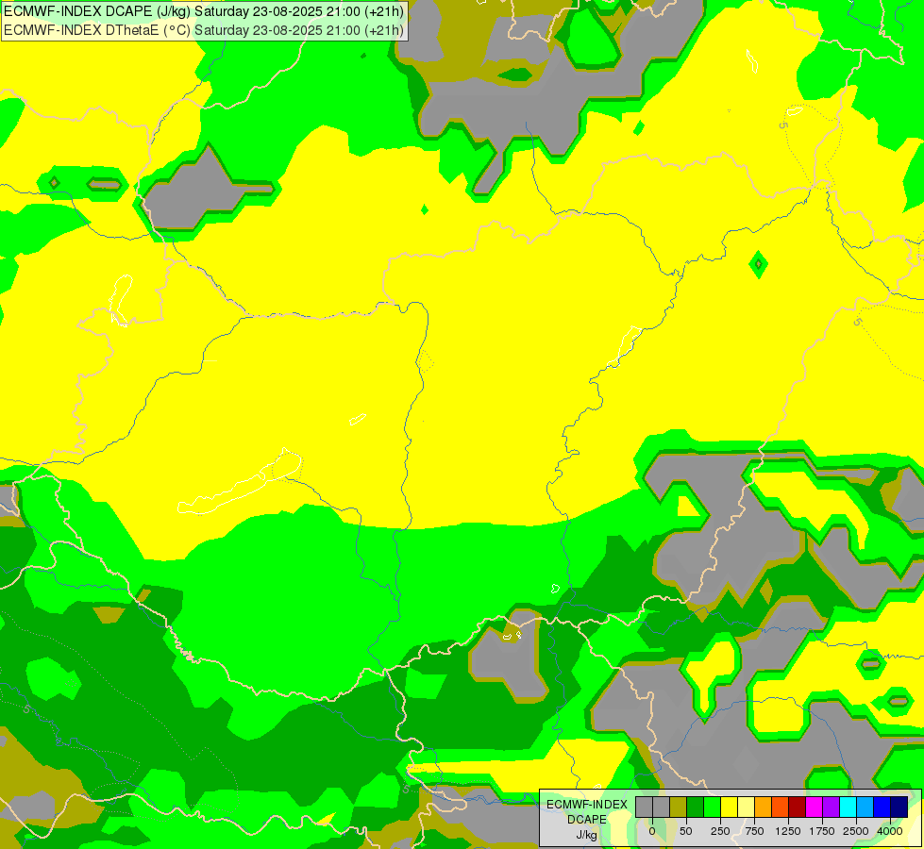Click the ECMWF-INDEX DCAPE (J/kg) title line
Image resolution: width=924 pixels, height=849 pixels.
204,11
